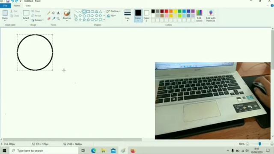Select the Color picker eyedropper tool
The width and height of the screenshot is (274, 154).
(x=54, y=19)
